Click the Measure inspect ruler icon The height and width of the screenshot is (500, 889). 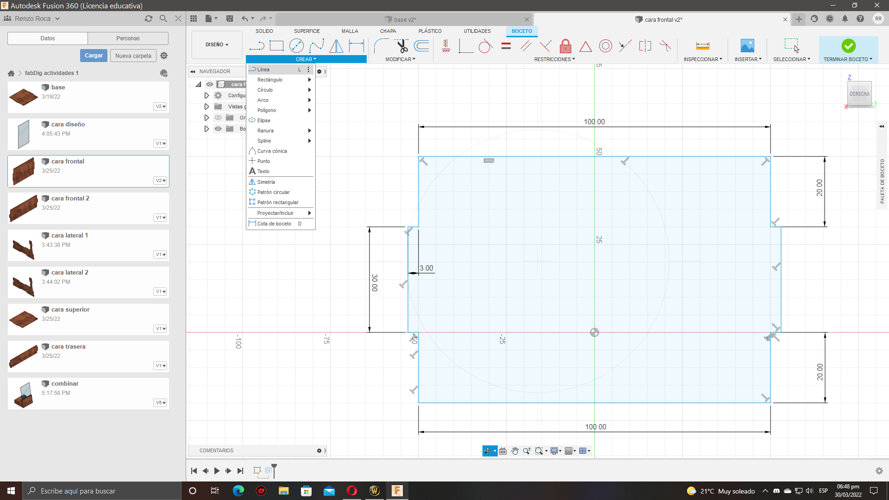[x=702, y=46]
